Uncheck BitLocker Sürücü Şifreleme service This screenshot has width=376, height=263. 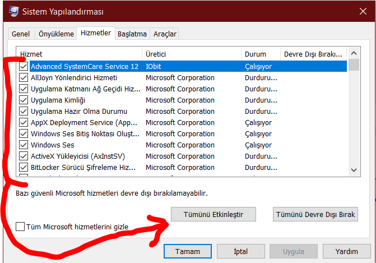click(x=24, y=167)
